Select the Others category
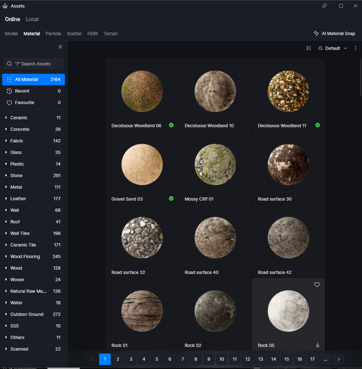This screenshot has width=362, height=369. [34, 337]
